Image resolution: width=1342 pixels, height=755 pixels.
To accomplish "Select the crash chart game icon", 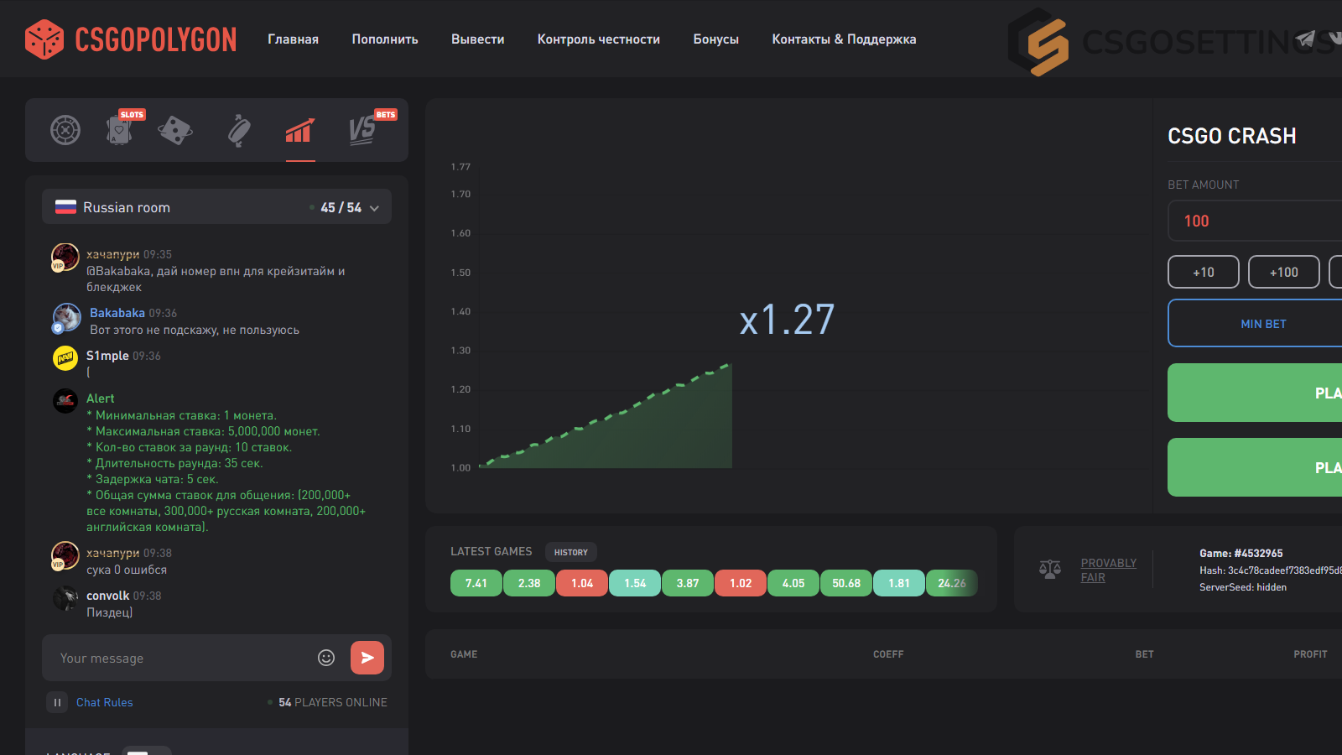I will point(300,130).
